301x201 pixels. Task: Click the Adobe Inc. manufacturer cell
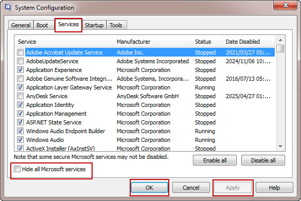tap(130, 52)
